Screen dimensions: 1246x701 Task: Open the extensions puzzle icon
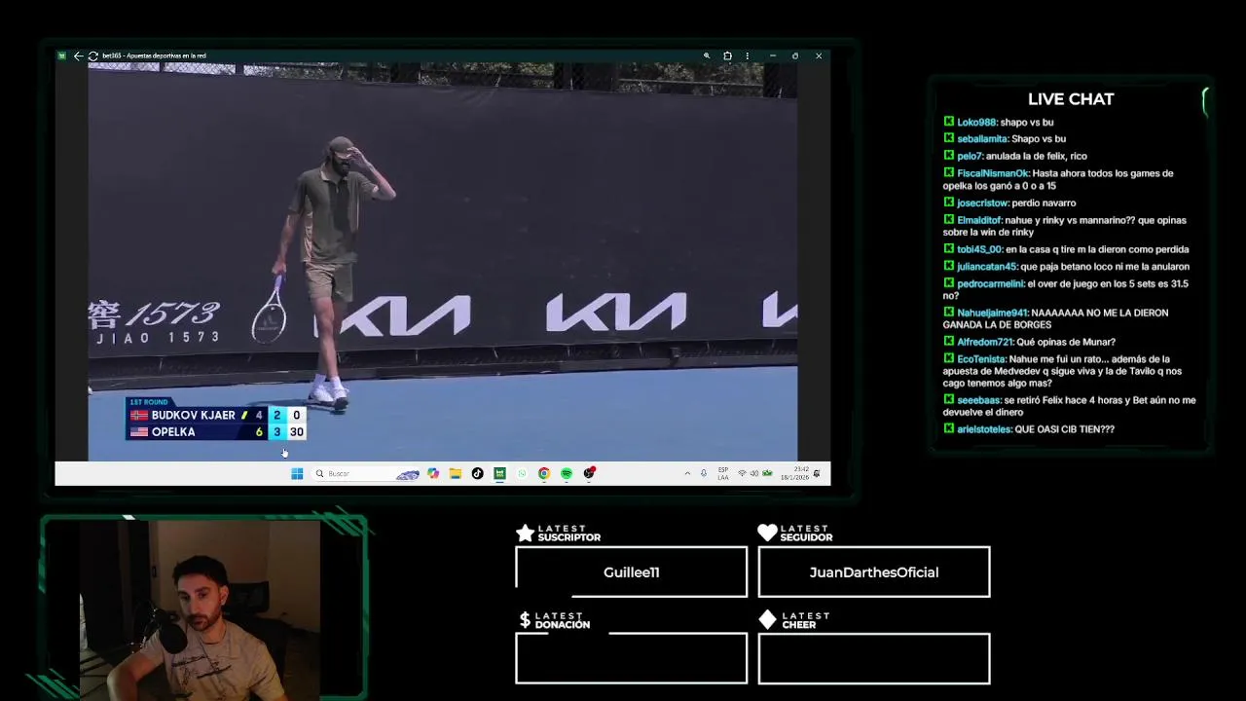(x=727, y=55)
